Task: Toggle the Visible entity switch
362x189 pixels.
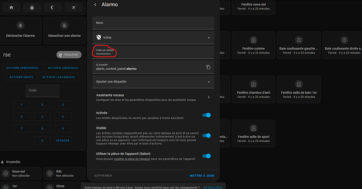Action: tap(207, 135)
